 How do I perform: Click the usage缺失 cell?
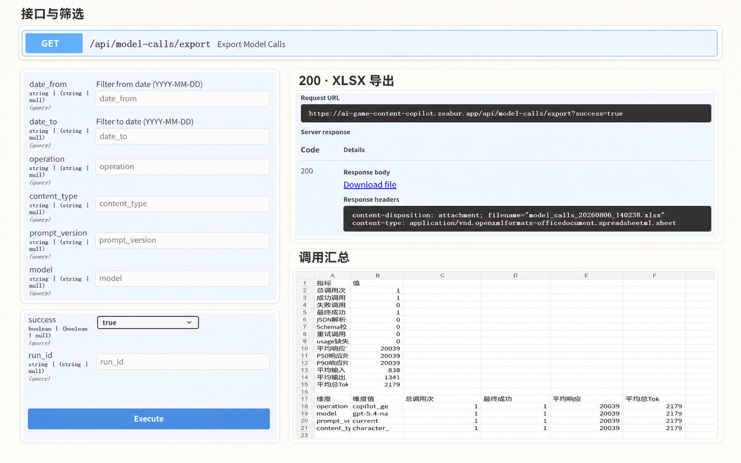point(332,341)
